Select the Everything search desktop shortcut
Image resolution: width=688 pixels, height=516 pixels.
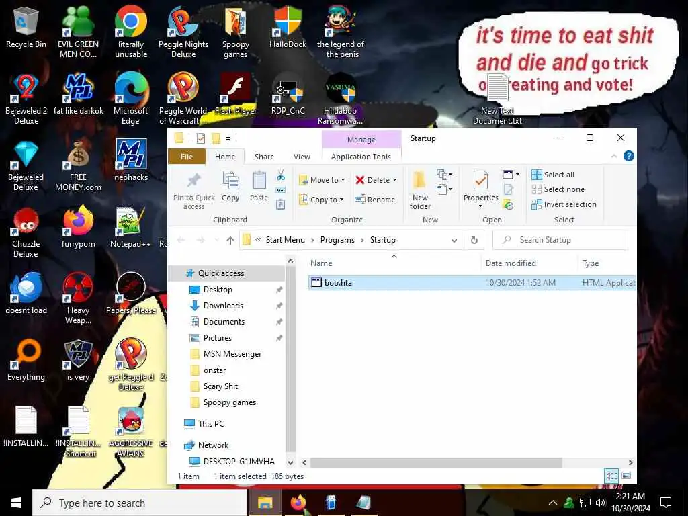[26, 360]
